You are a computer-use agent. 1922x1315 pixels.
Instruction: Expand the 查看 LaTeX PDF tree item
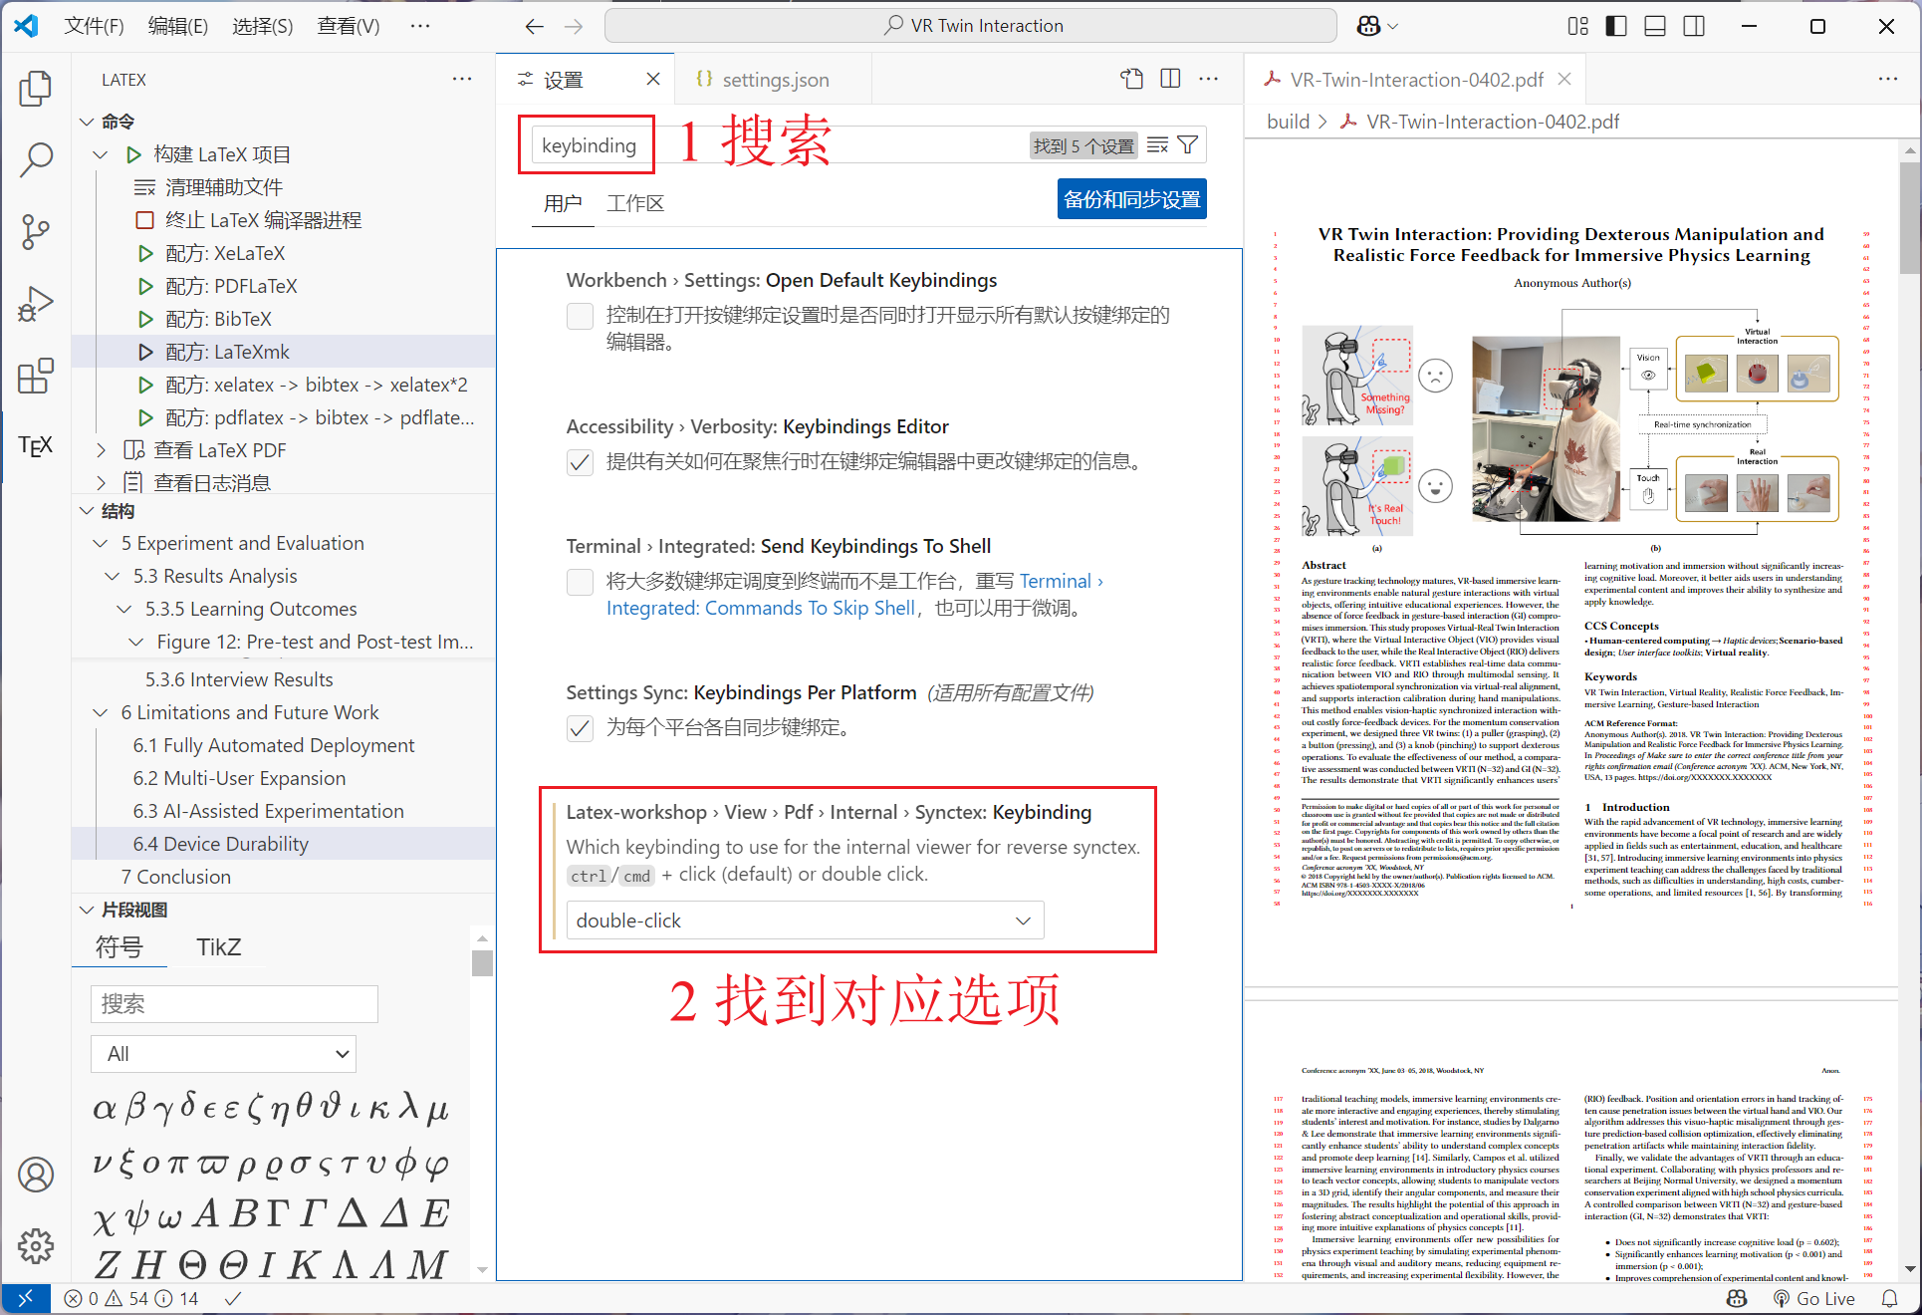101,450
